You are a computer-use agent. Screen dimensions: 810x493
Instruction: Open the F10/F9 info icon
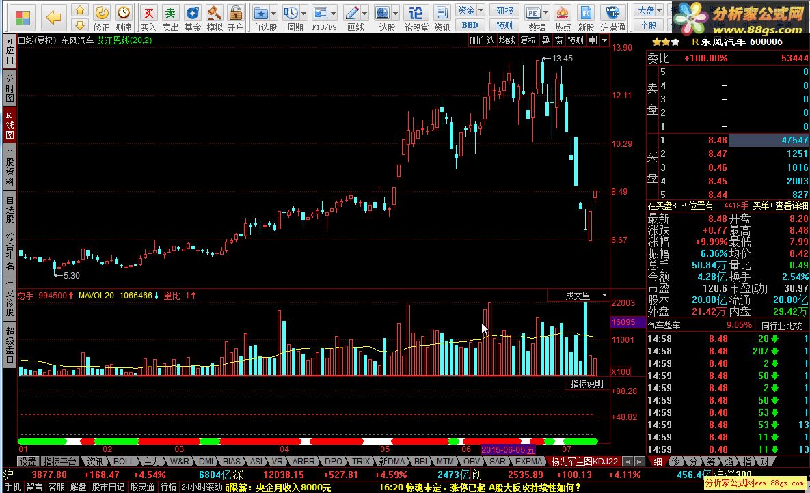tap(321, 18)
